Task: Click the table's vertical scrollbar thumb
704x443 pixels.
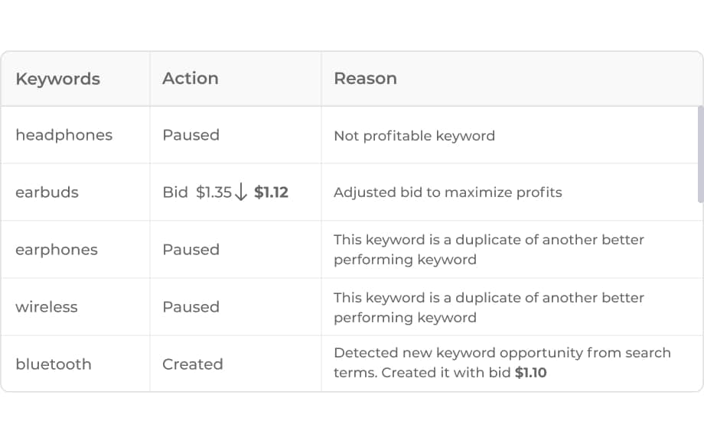Action: pyautogui.click(x=700, y=154)
